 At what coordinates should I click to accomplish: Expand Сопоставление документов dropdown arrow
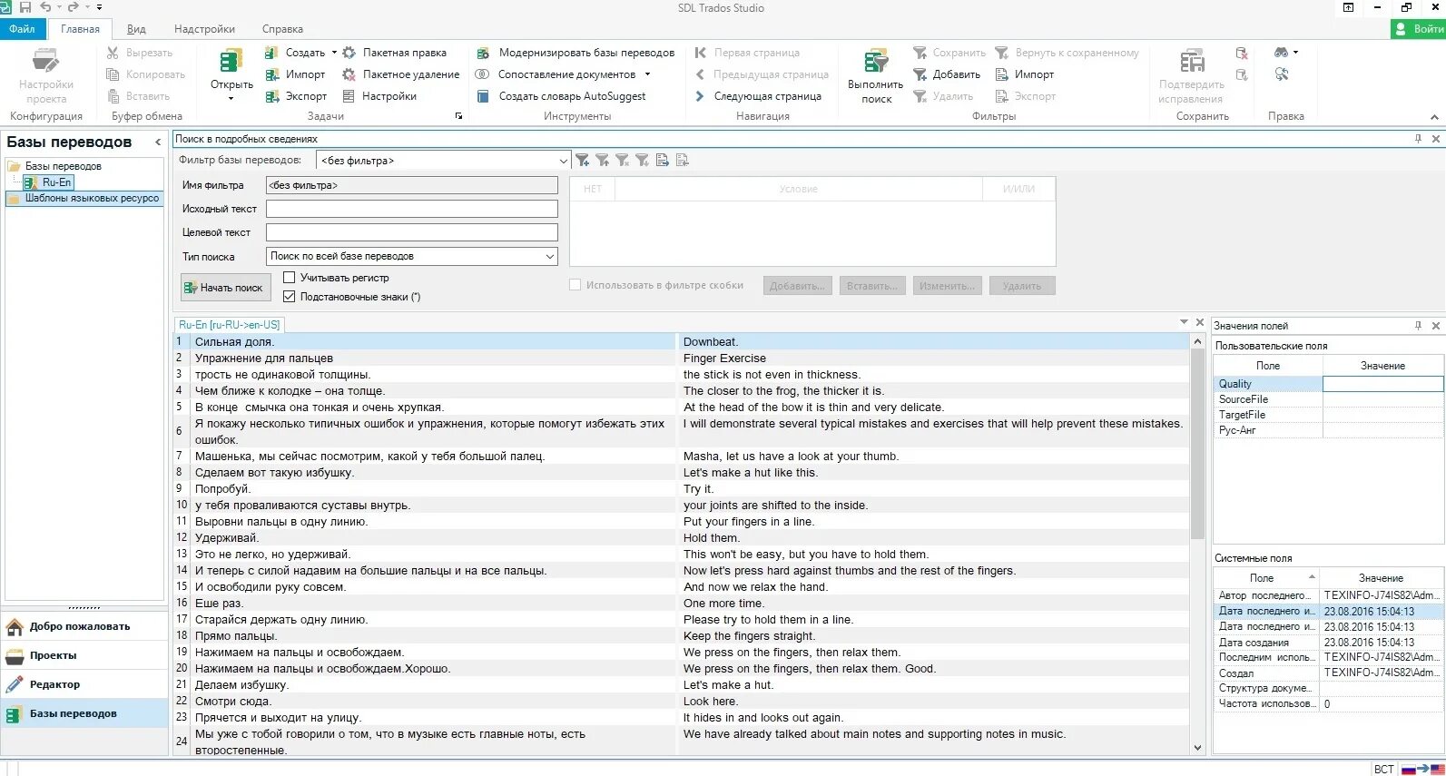pyautogui.click(x=647, y=74)
